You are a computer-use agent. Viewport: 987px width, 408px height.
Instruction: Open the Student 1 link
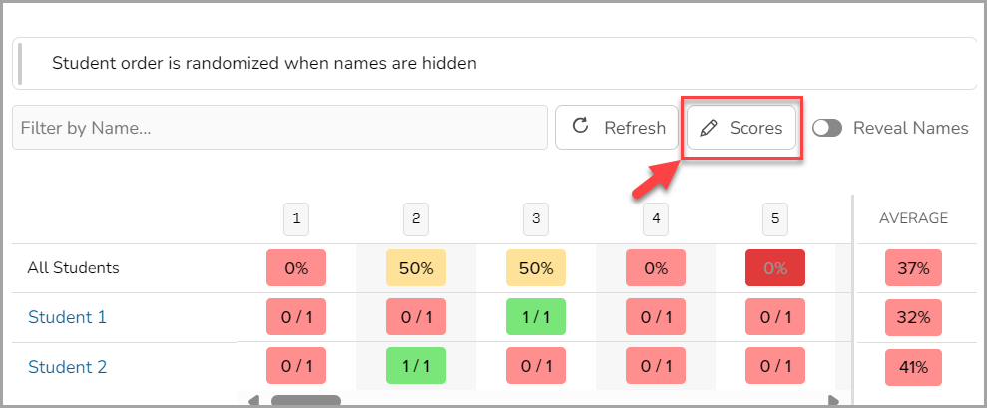(67, 317)
